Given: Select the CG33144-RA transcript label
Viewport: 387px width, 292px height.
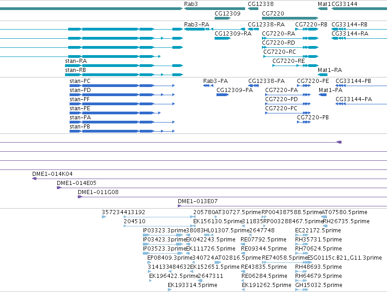Looking at the screenshot, I should 350,34.
